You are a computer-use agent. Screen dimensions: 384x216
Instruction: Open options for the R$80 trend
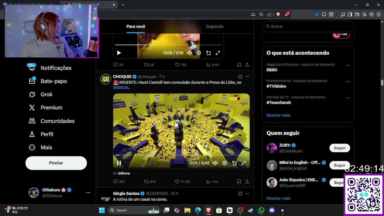[x=347, y=65]
